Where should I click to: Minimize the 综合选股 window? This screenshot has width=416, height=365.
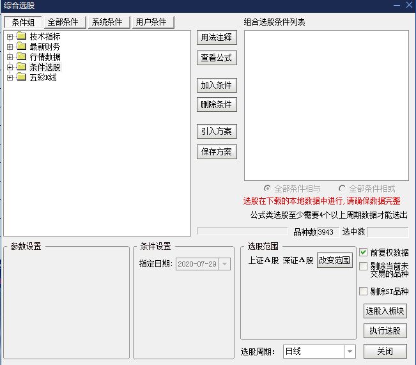coord(397,5)
